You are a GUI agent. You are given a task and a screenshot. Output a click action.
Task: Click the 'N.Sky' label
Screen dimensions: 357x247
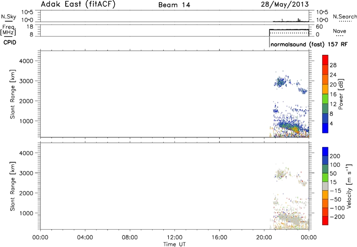[8, 16]
